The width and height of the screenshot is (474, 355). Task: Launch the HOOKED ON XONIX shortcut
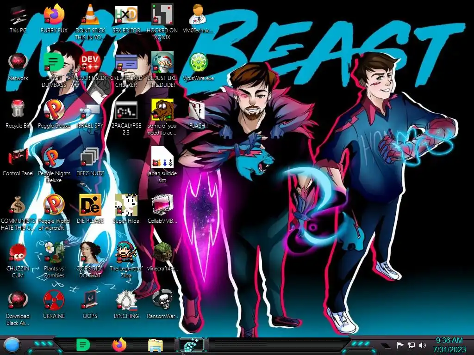point(162,22)
